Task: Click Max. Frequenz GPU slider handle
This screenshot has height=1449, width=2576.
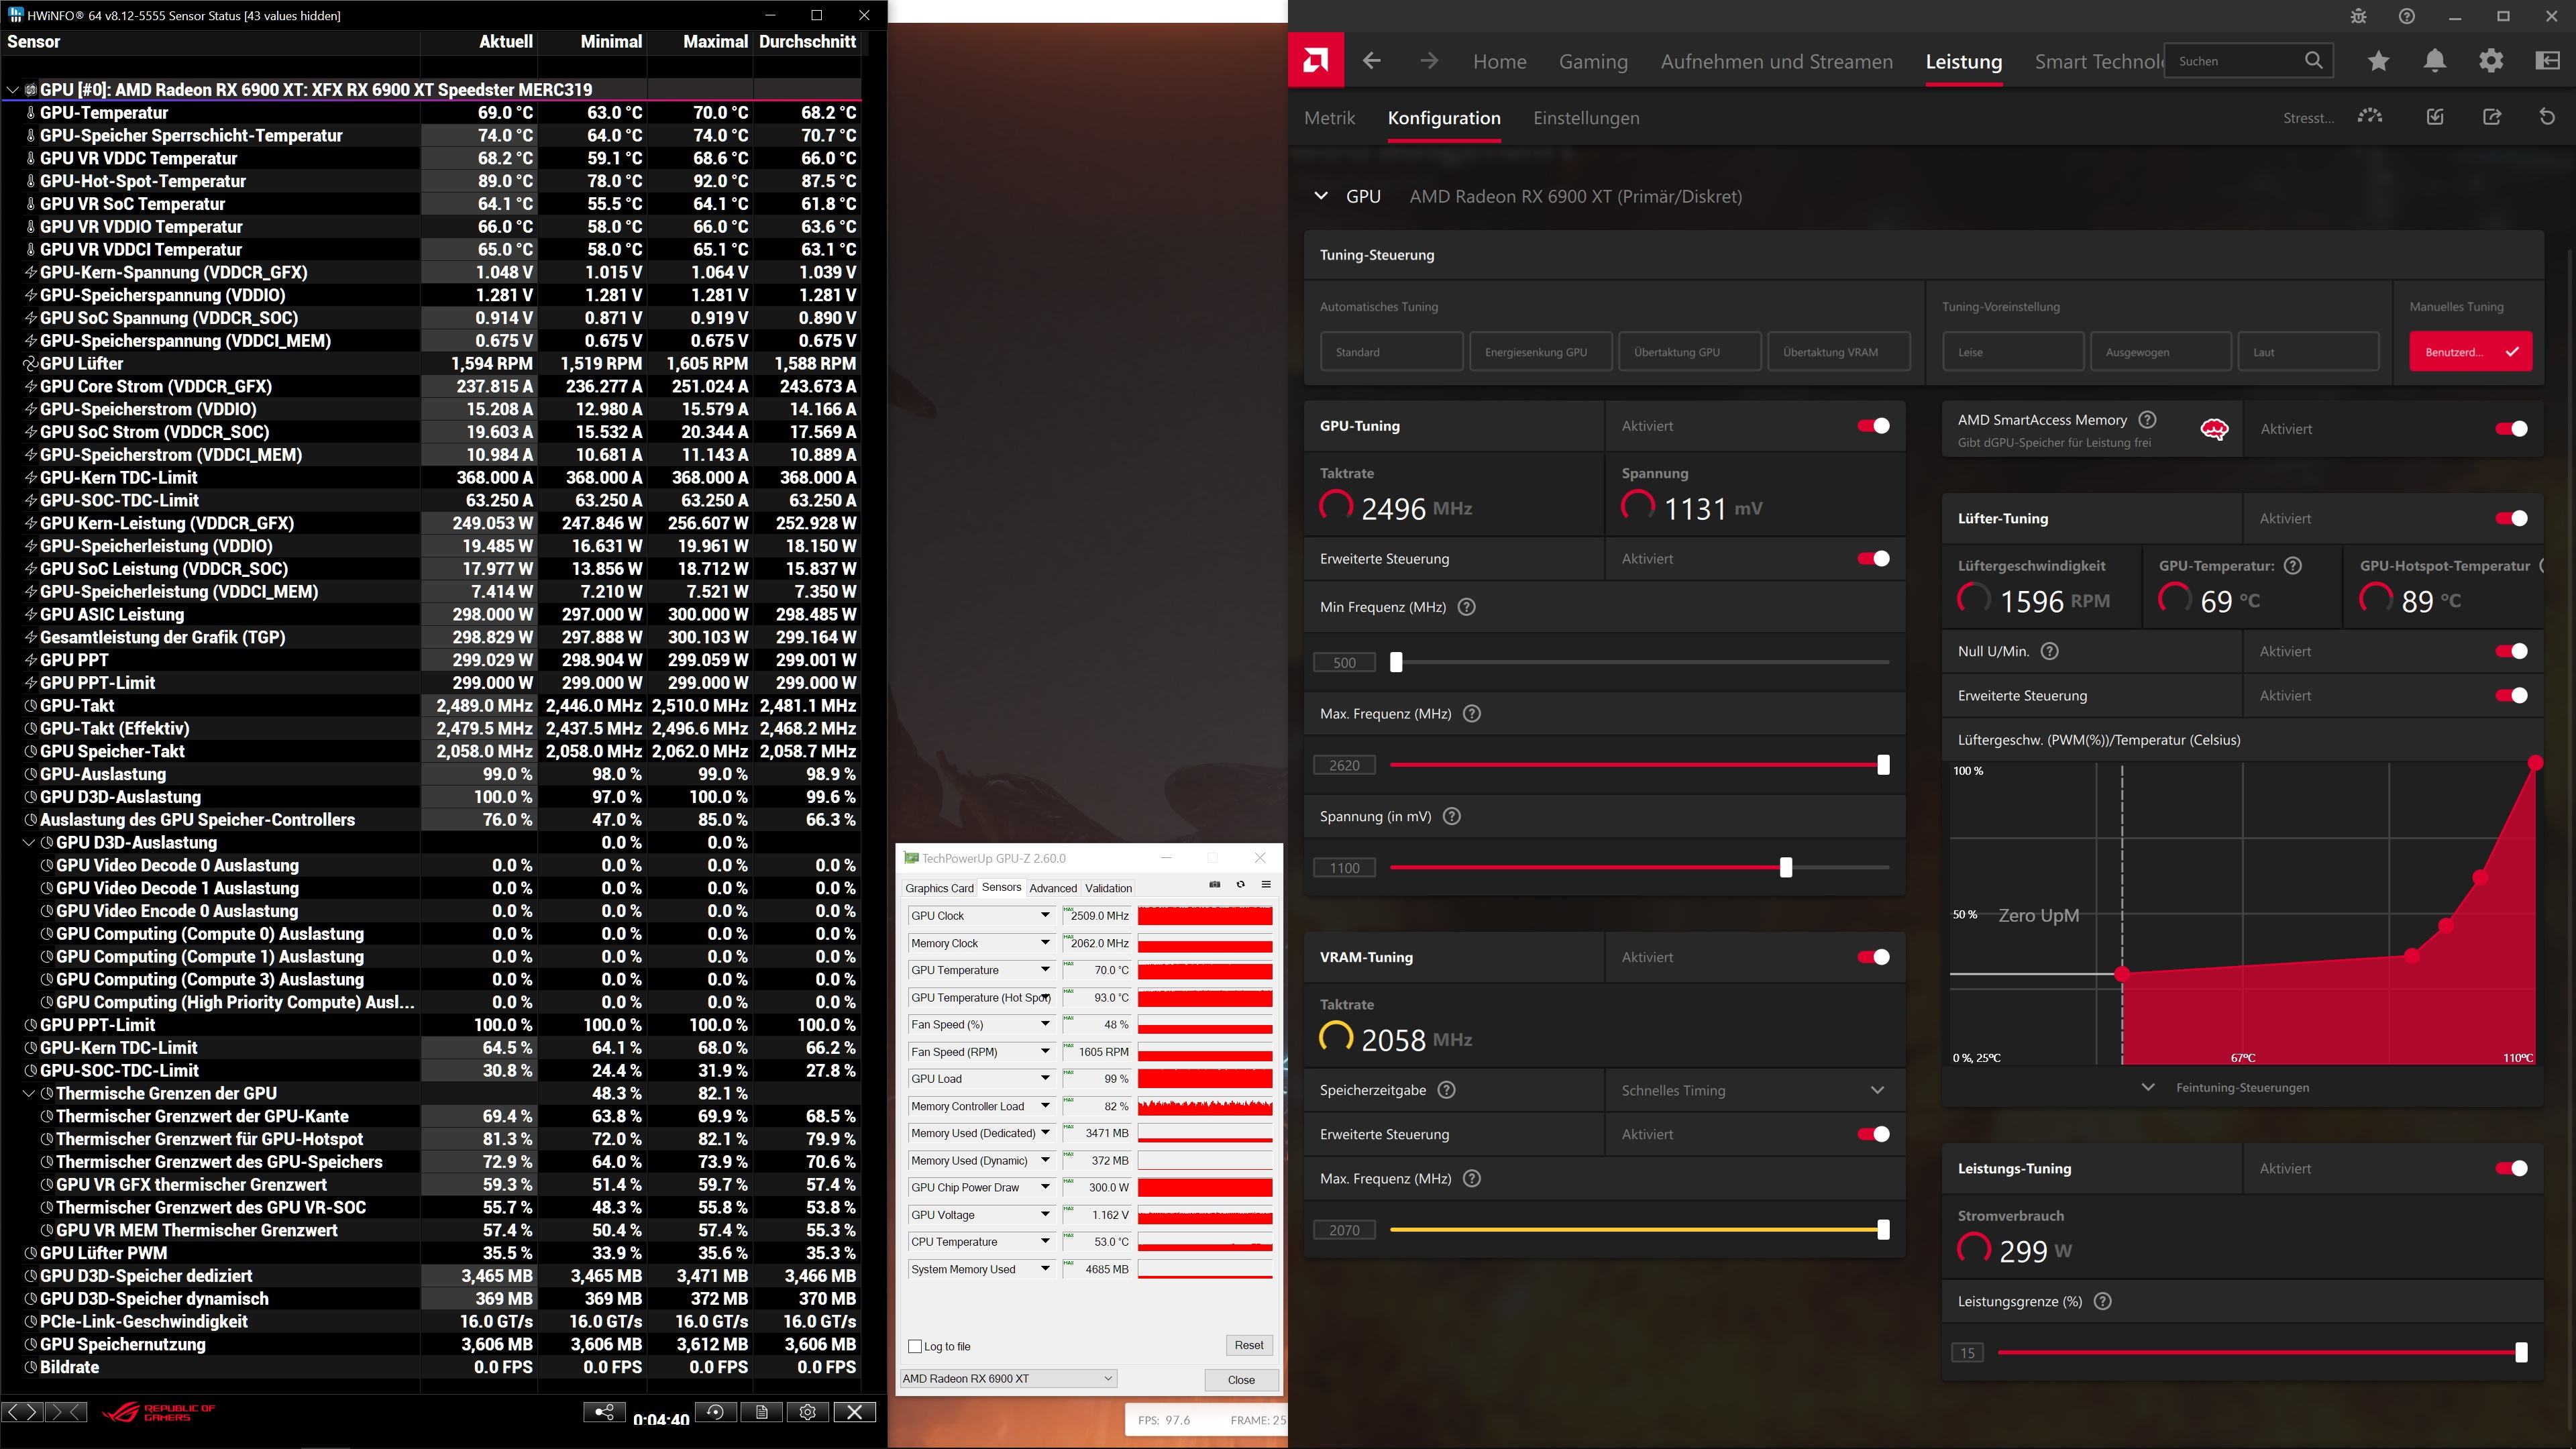Action: [x=1883, y=765]
